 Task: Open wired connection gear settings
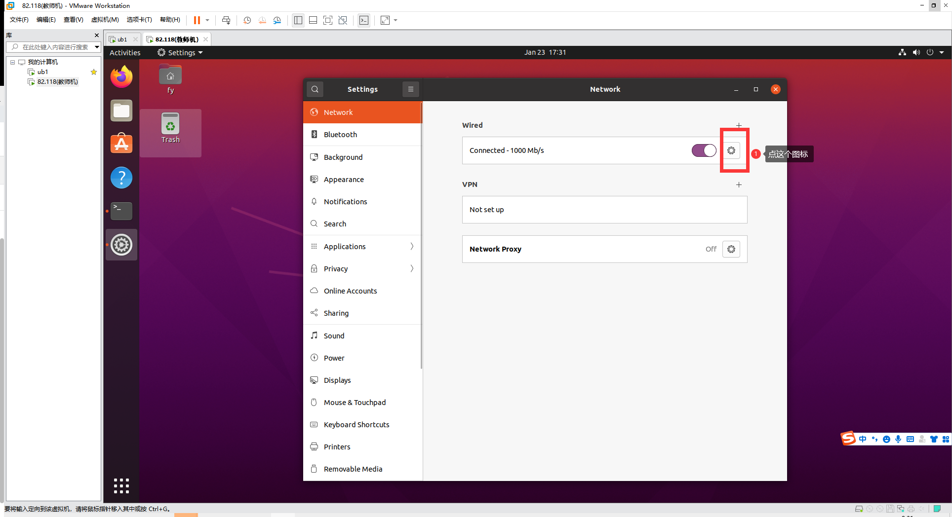click(731, 150)
